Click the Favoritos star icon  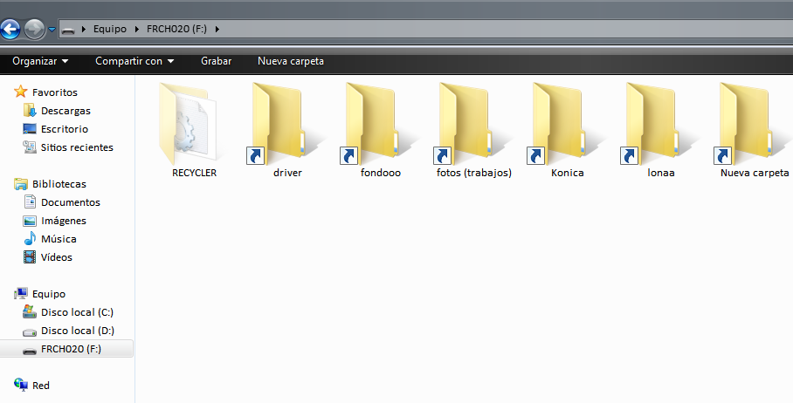coord(21,92)
